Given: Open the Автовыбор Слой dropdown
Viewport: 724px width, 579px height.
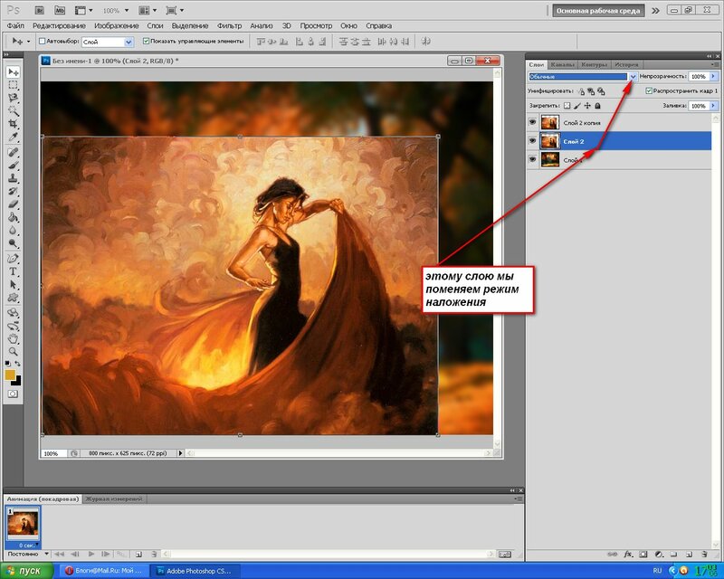Looking at the screenshot, I should tap(129, 42).
